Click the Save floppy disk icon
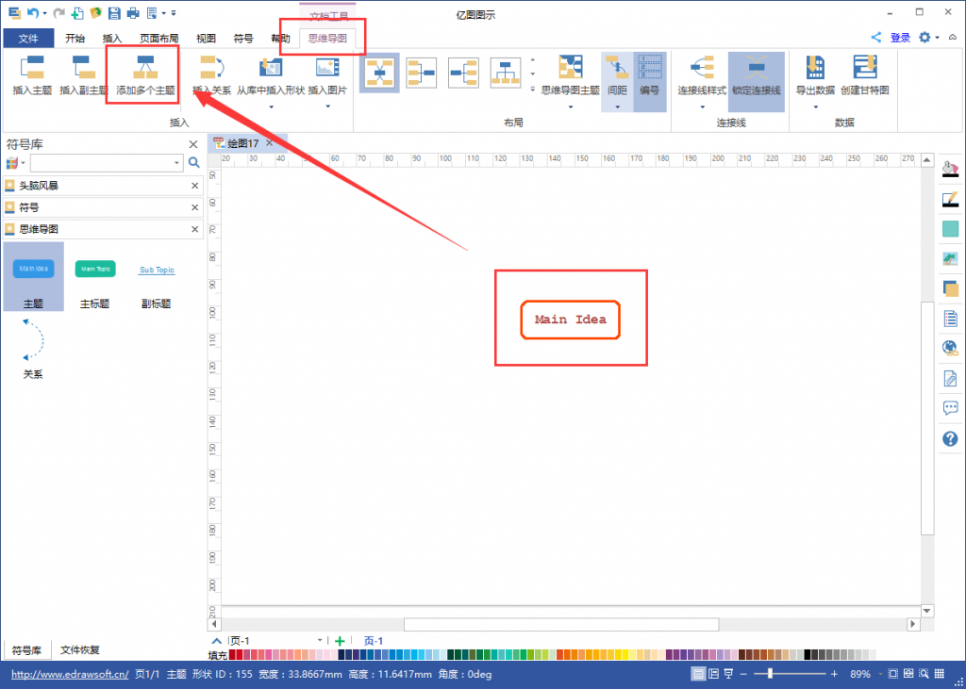 114,13
